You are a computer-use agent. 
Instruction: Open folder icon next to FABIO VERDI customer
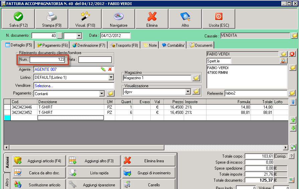point(284,54)
